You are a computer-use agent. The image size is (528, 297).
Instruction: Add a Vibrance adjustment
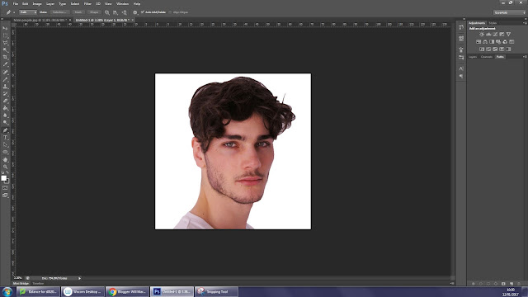[508, 35]
